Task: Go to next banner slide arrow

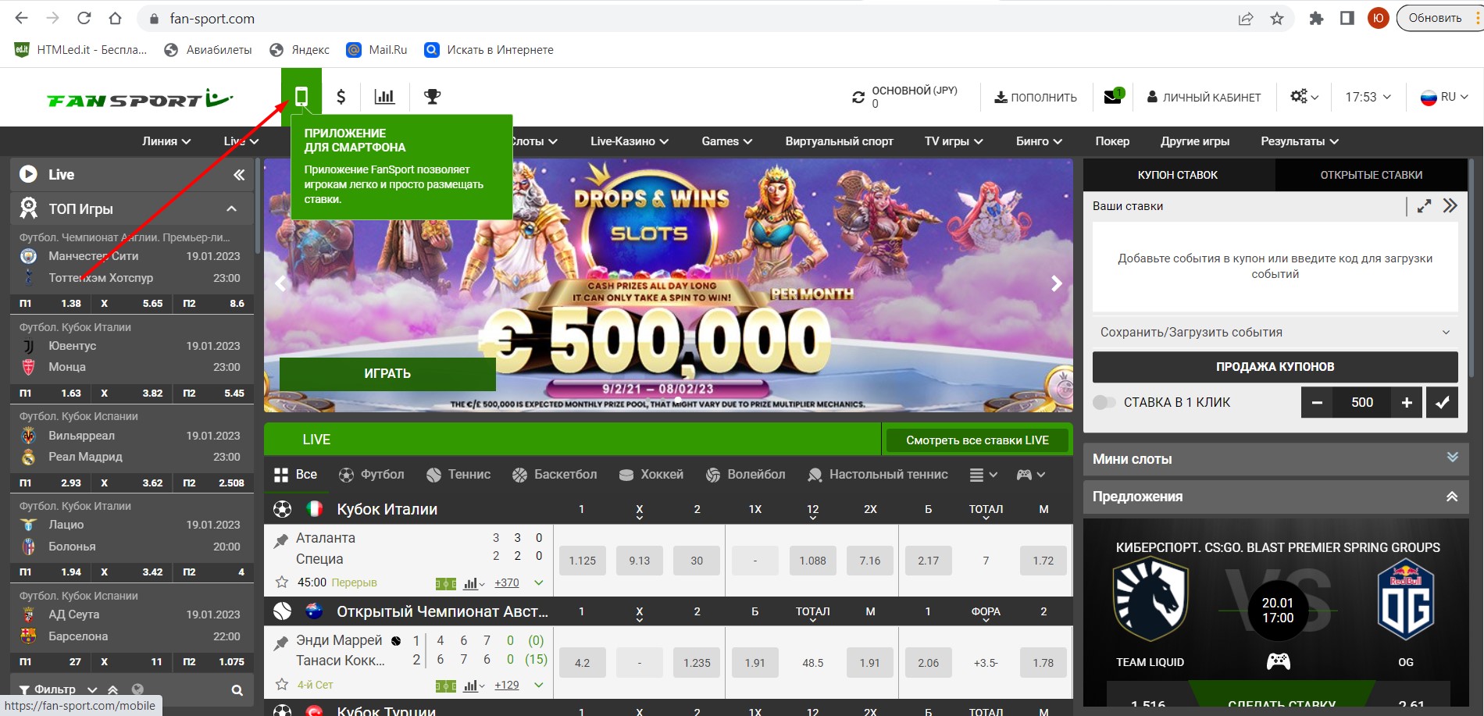Action: pyautogui.click(x=1056, y=283)
